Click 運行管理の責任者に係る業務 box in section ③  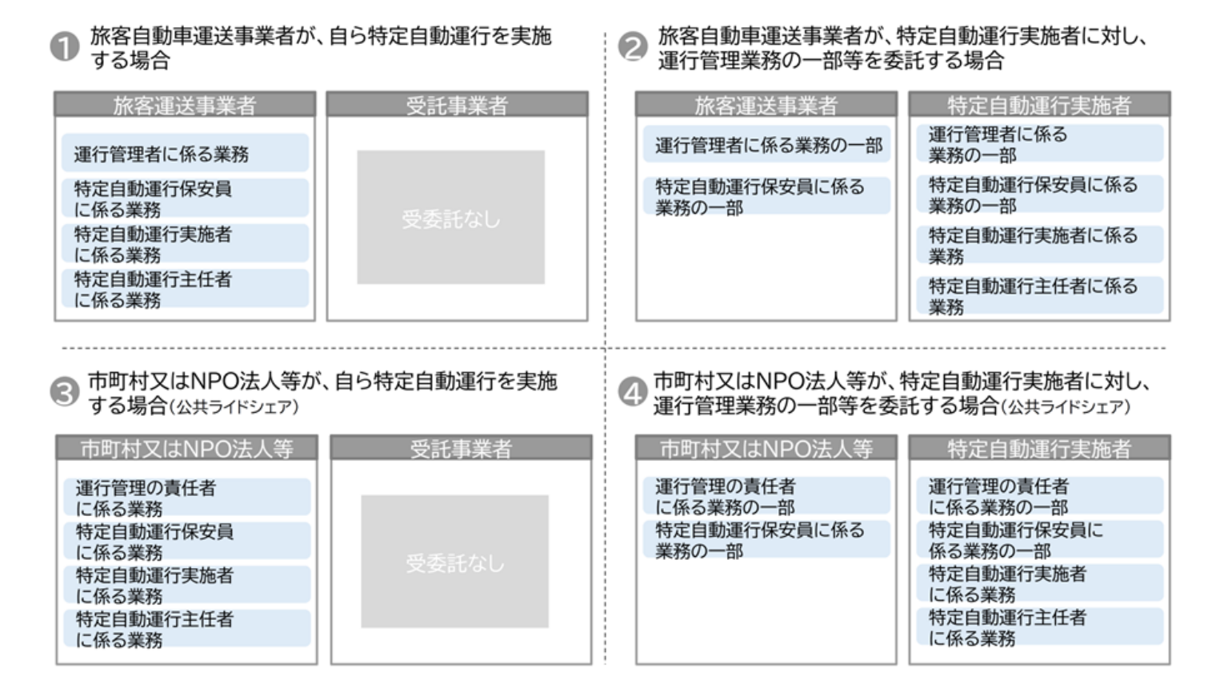[x=187, y=498]
